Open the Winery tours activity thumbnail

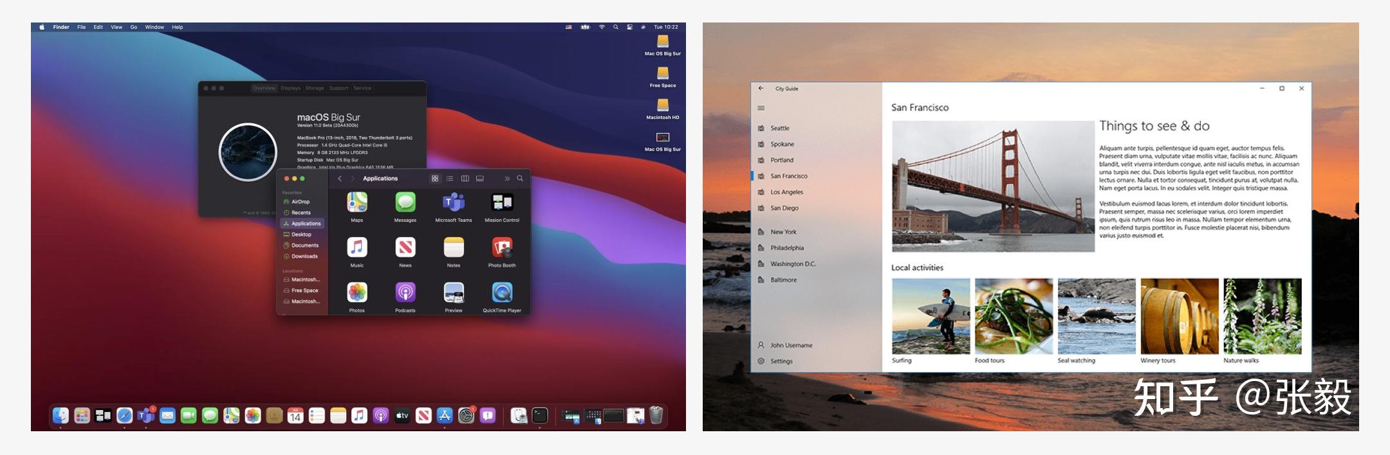(1180, 316)
